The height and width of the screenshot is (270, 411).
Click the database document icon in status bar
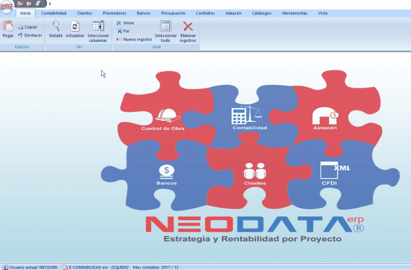65,267
